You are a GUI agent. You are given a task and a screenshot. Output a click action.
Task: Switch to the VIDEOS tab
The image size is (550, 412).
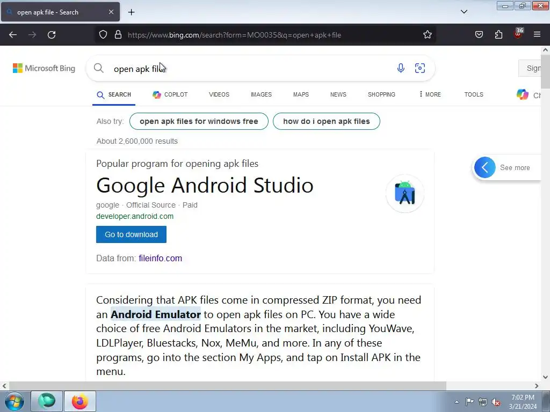click(219, 94)
